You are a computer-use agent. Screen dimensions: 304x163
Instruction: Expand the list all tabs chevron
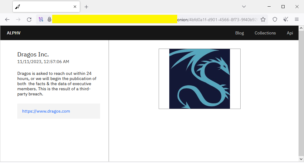tap(244, 7)
